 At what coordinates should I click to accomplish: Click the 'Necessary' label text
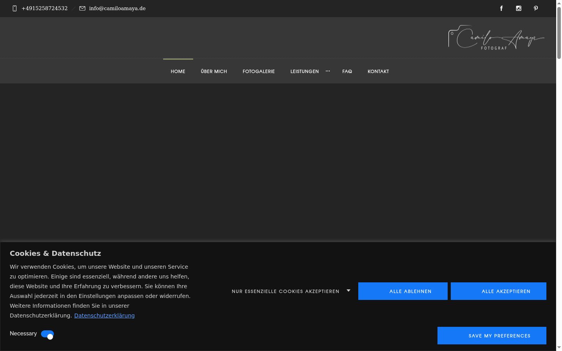23,333
